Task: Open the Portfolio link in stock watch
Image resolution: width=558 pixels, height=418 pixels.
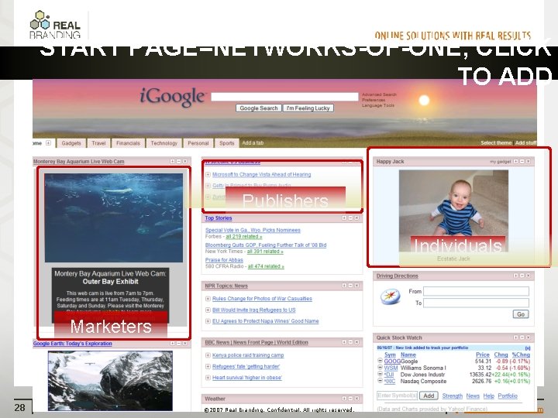Action: click(x=508, y=396)
